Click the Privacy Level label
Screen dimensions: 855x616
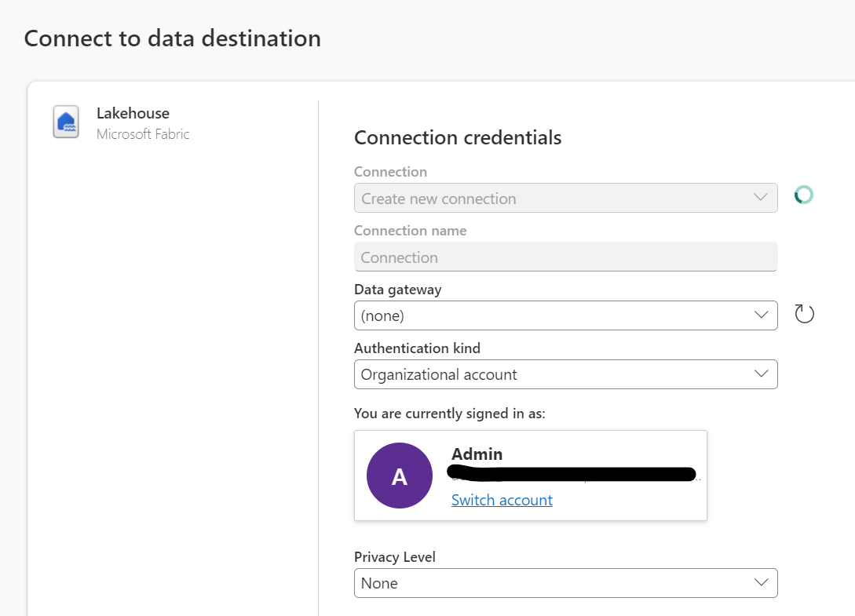tap(395, 556)
